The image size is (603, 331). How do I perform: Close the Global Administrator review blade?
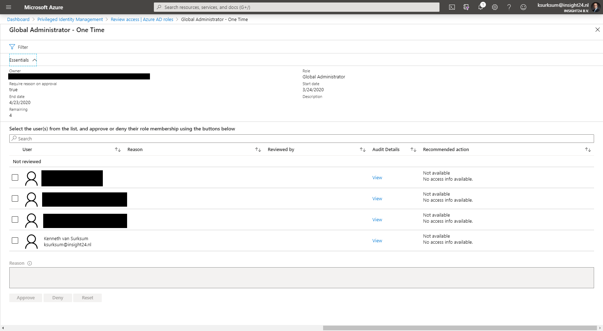click(598, 30)
